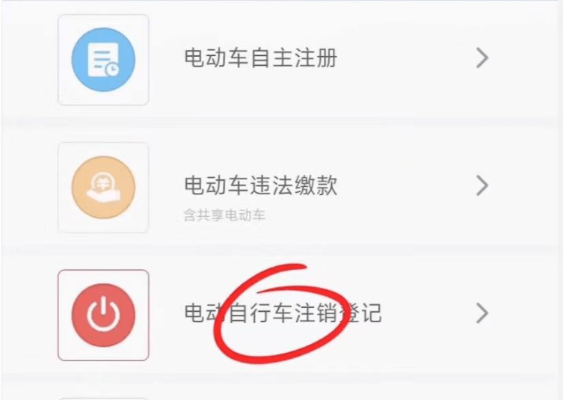Screen dimensions: 563x400
Task: Click the 含共享电动车 subtitle text
Action: (224, 215)
